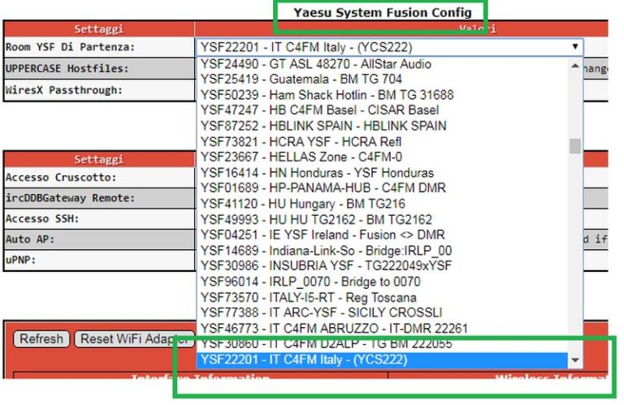Click the dropdown list scrollbar thumb
Viewport: 624px width, 405px height.
click(575, 146)
